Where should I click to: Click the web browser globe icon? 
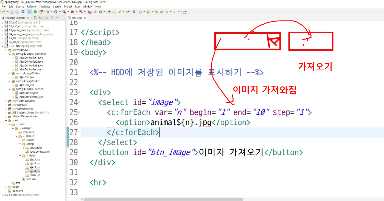(x=134, y=12)
